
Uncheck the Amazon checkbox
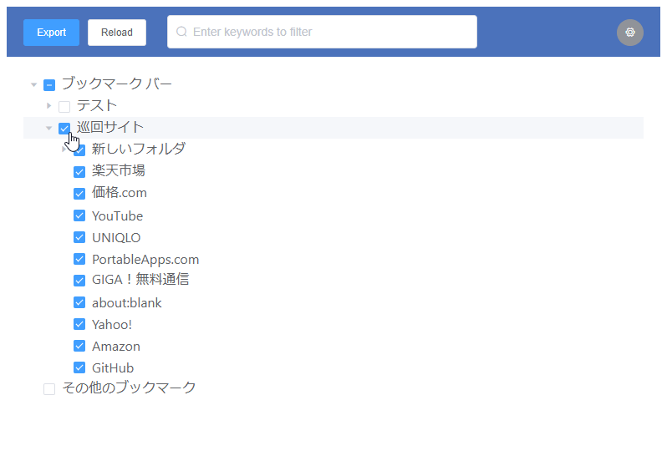pyautogui.click(x=79, y=346)
